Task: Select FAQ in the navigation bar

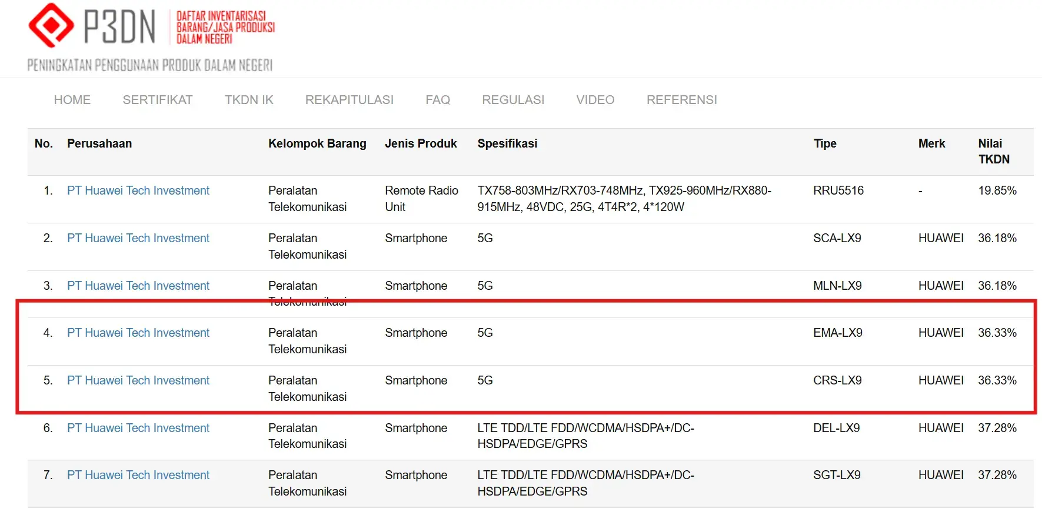Action: click(x=438, y=100)
